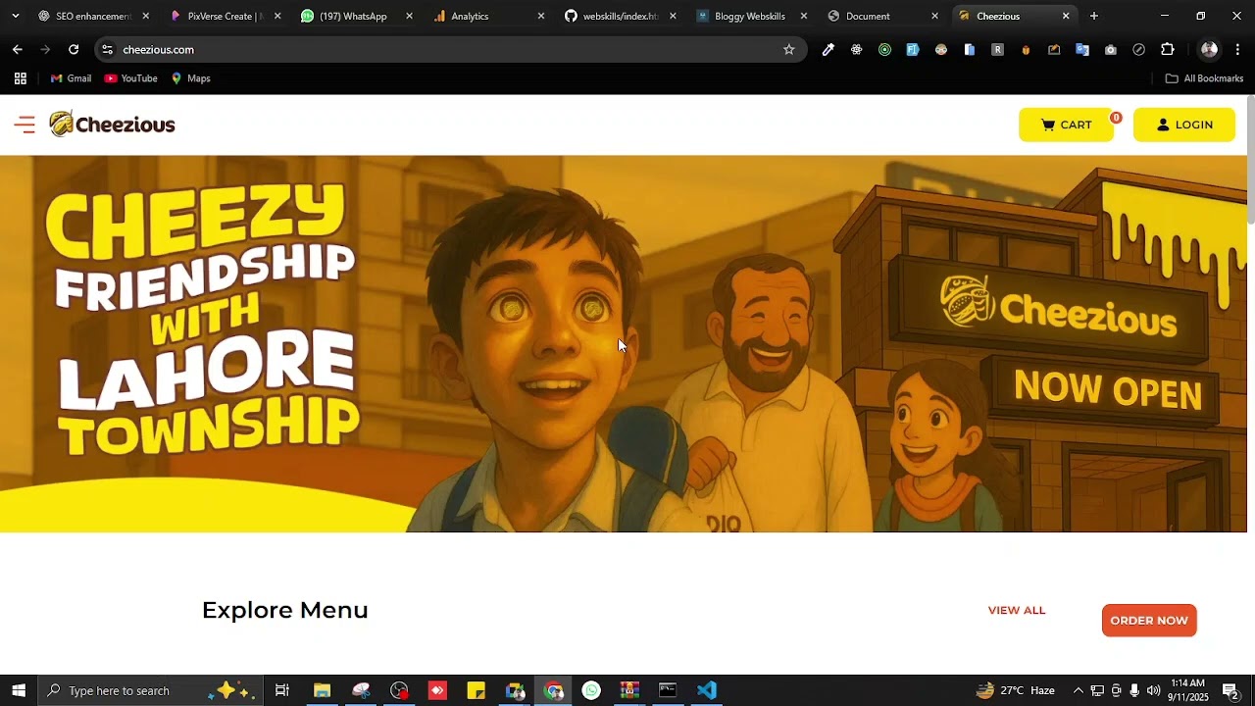Open the Chrome three-dot menu
Viewport: 1255px width, 706px height.
(x=1238, y=49)
